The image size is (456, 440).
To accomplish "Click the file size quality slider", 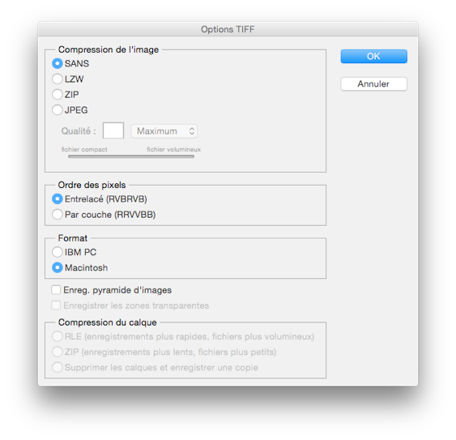I will coord(131,156).
